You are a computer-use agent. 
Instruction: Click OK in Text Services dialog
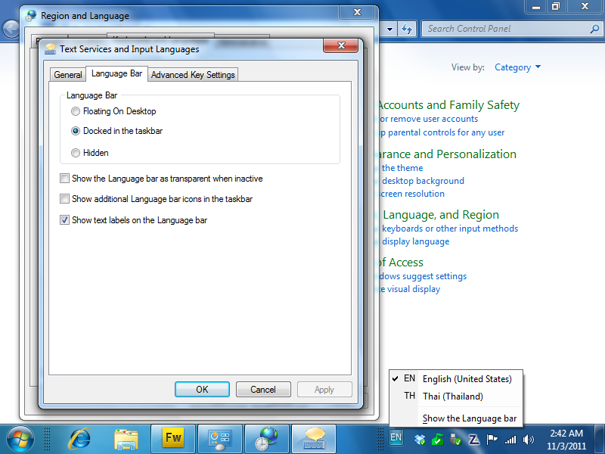(202, 390)
